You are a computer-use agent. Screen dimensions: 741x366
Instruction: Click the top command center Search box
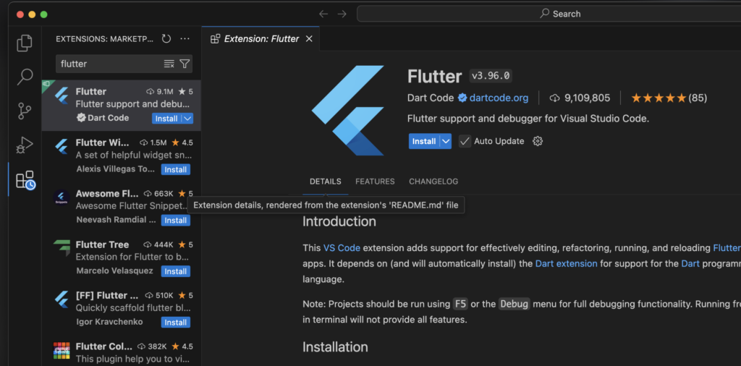point(549,14)
